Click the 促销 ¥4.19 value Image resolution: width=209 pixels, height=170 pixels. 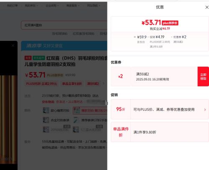(x=157, y=37)
